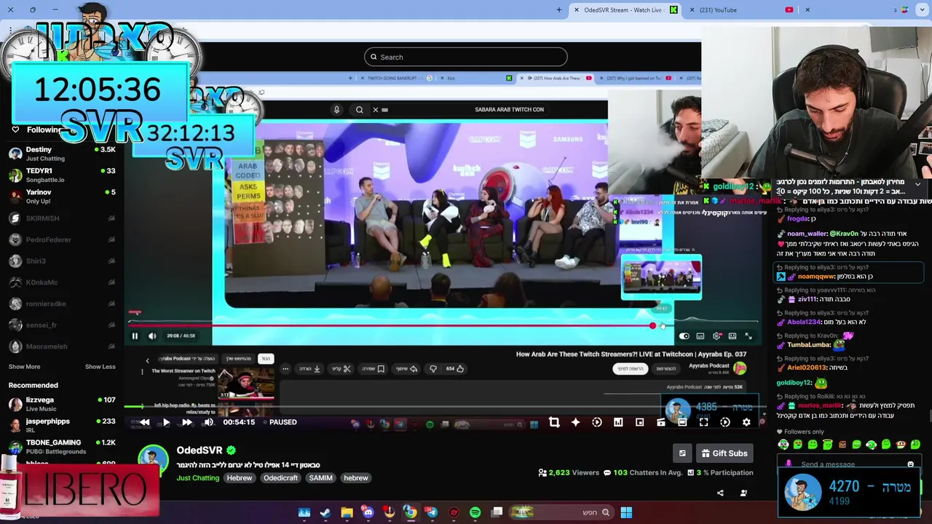Screen dimensions: 932x524
Task: Open Yarinov channel in sidebar
Action: point(62,196)
